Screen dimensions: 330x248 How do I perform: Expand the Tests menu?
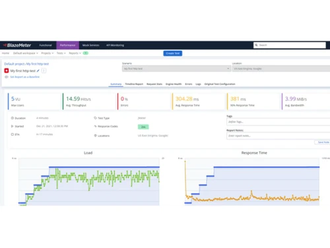[61, 53]
